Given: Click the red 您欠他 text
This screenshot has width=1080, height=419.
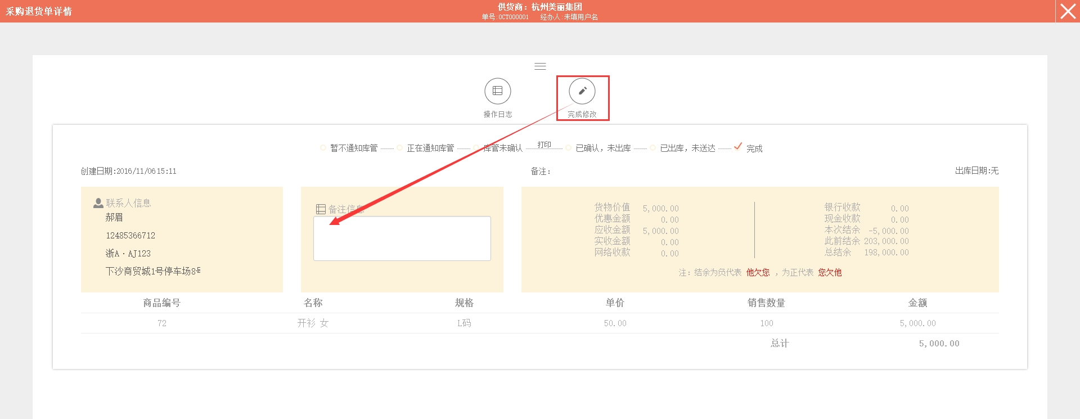Looking at the screenshot, I should (830, 273).
